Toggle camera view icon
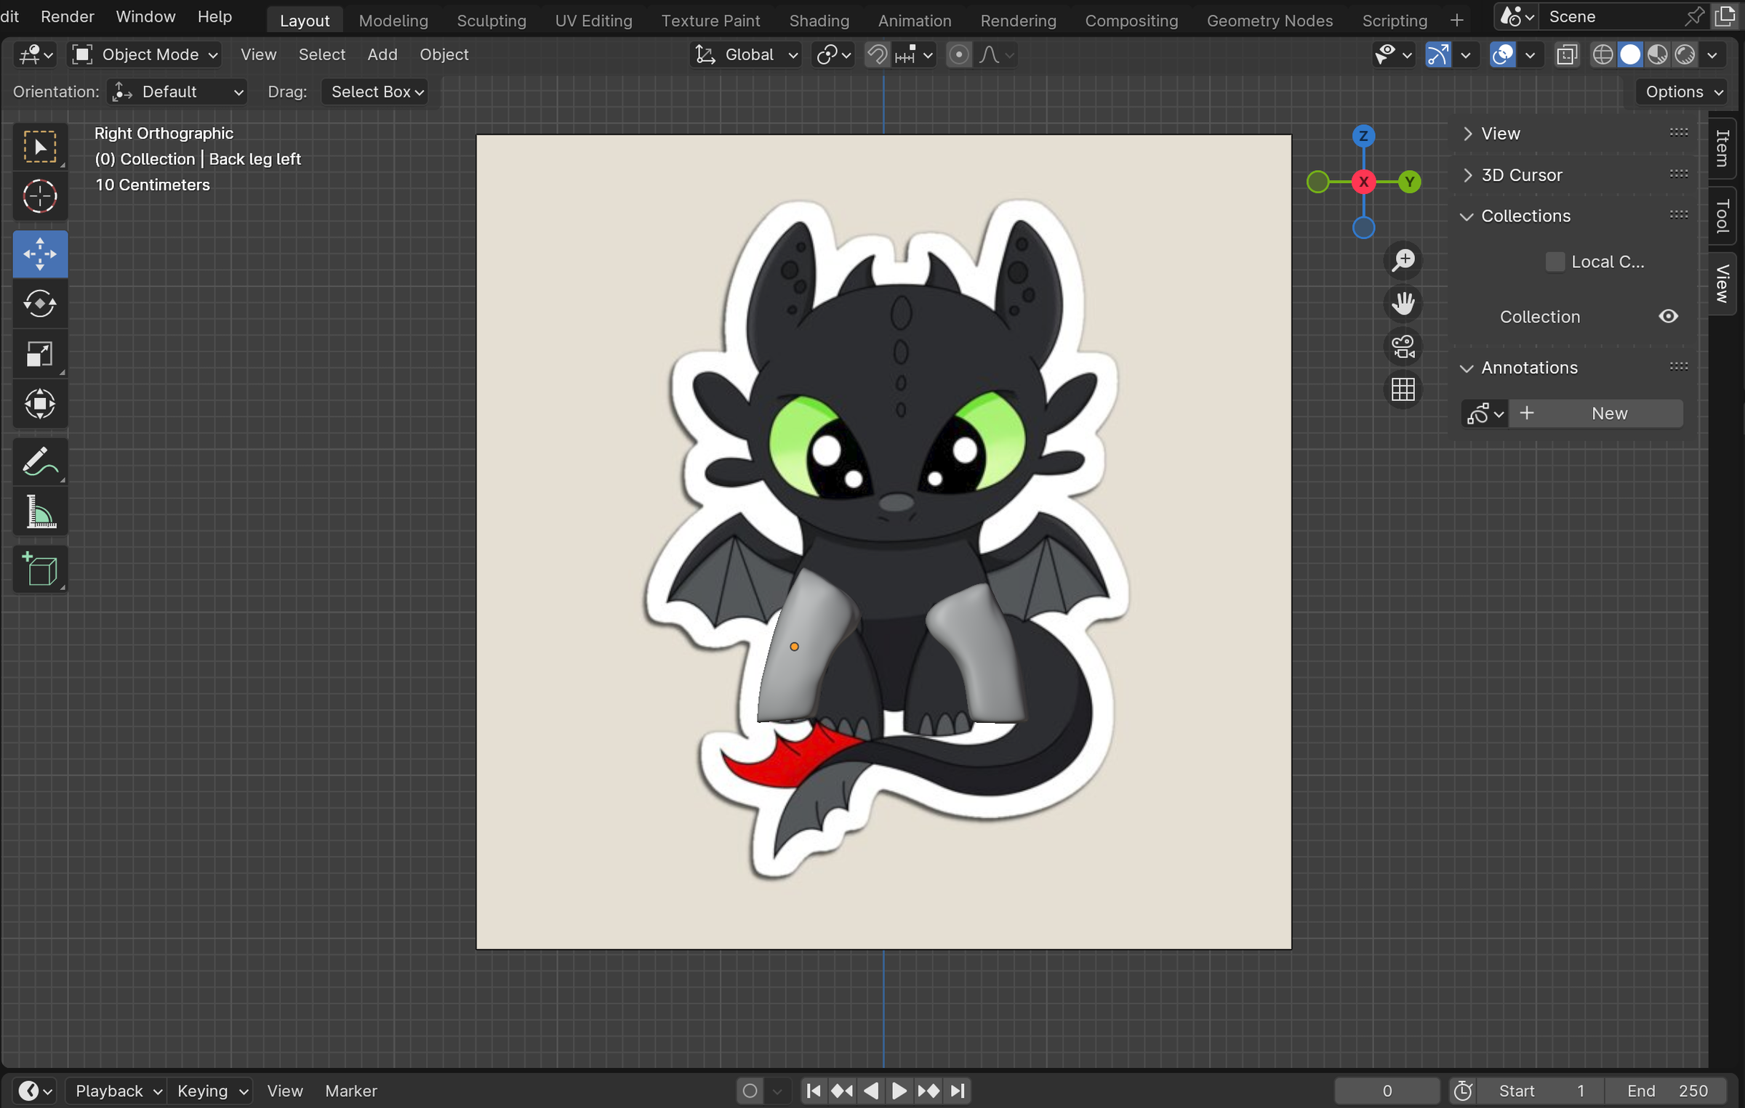The image size is (1745, 1108). point(1403,347)
